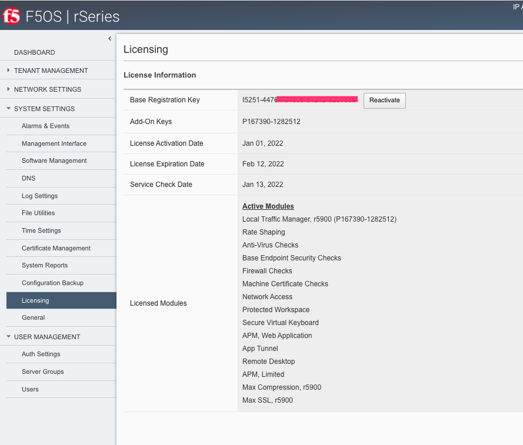Click Service Check Date Jan 13, 2022

pos(262,185)
